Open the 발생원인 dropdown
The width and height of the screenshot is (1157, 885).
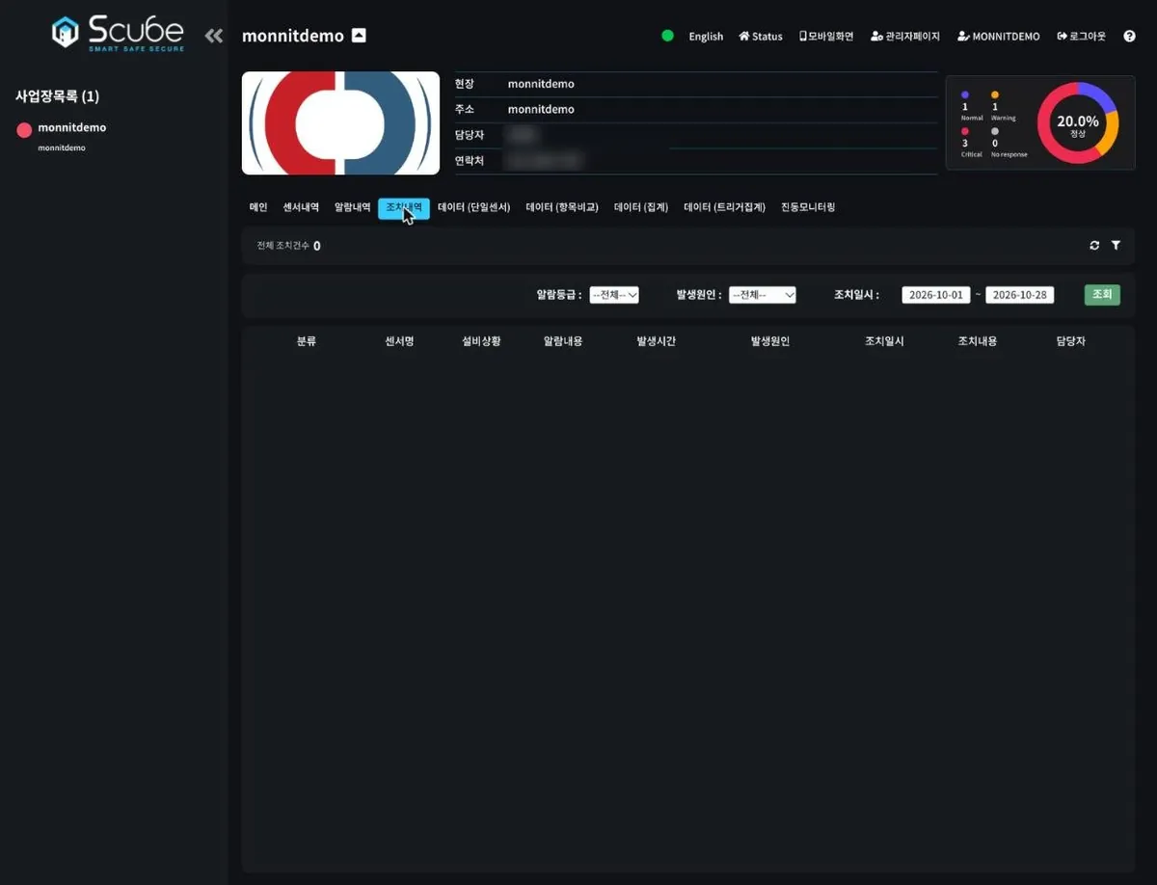tap(762, 295)
